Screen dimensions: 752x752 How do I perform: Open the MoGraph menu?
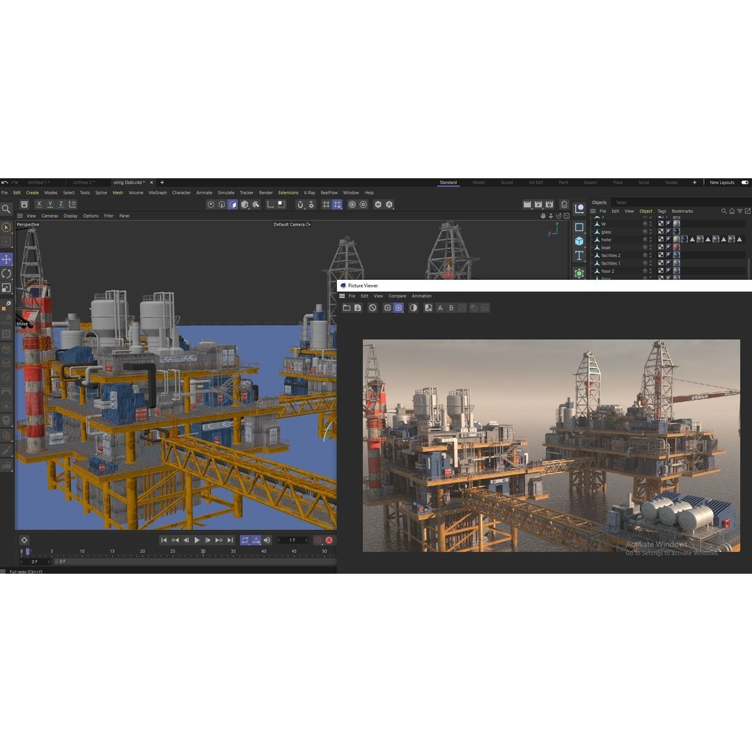(x=157, y=192)
